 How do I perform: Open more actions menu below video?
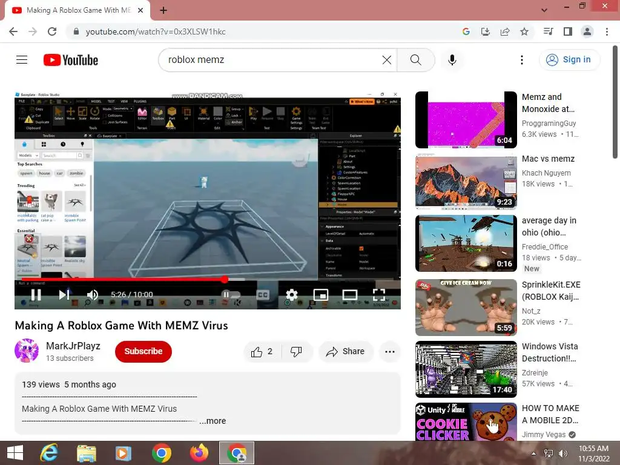pyautogui.click(x=390, y=352)
